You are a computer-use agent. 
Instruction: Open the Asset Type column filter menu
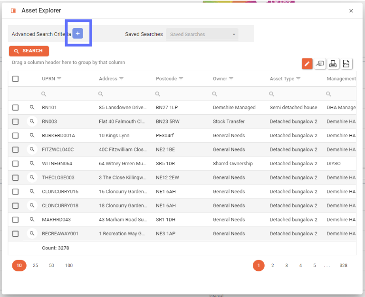299,79
